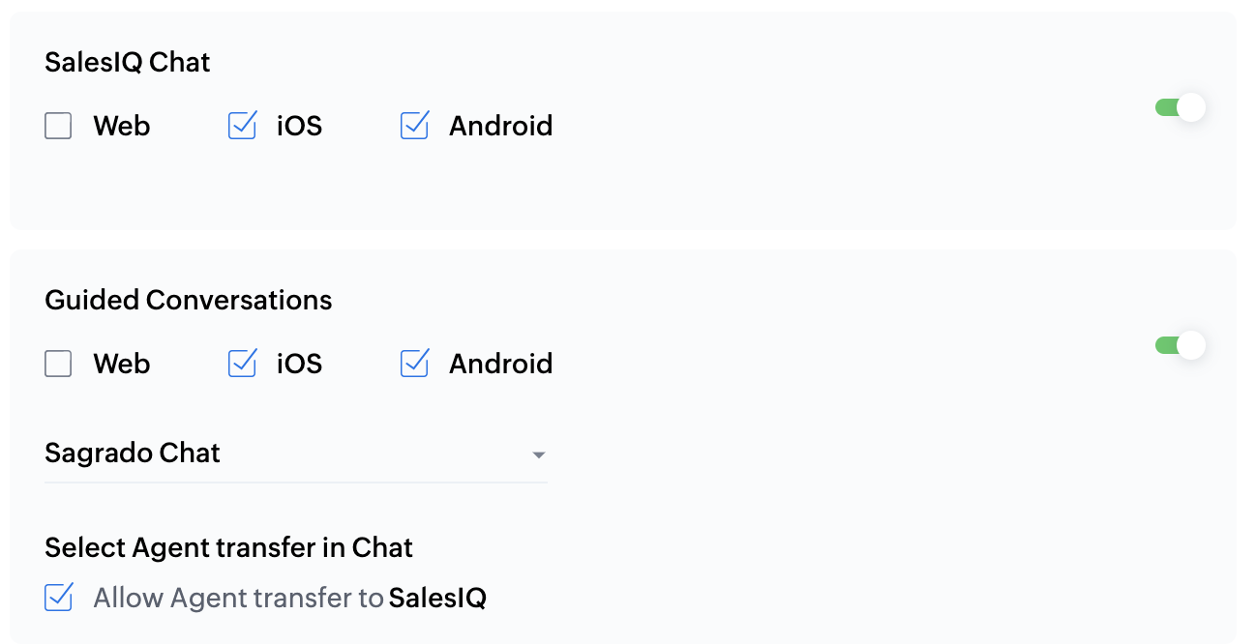This screenshot has height=644, width=1256.
Task: Check the Web checkbox under SalesIQ Chat
Action: pos(58,126)
